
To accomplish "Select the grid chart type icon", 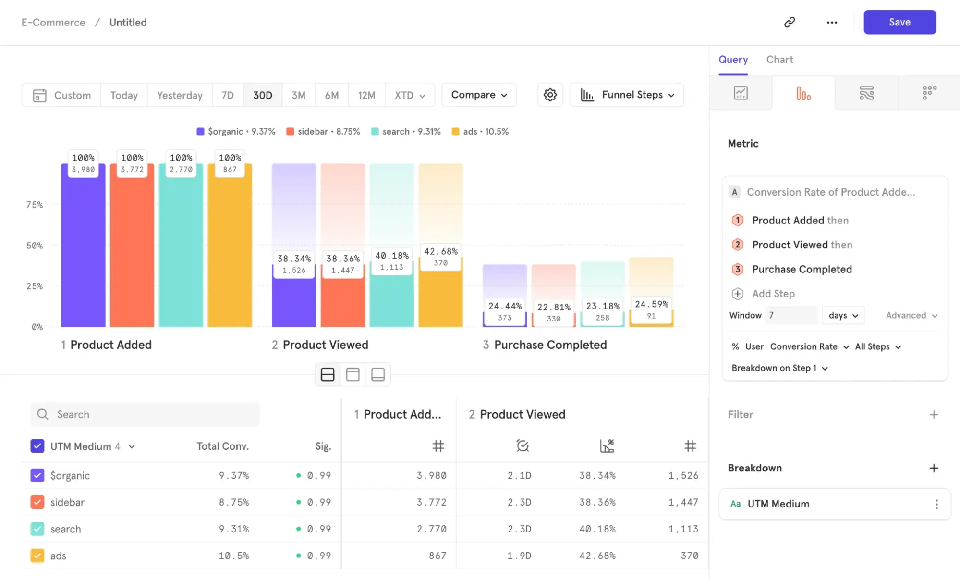I will coord(929,93).
